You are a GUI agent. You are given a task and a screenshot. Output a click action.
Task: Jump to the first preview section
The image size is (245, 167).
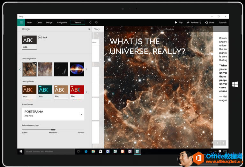(x=213, y=143)
